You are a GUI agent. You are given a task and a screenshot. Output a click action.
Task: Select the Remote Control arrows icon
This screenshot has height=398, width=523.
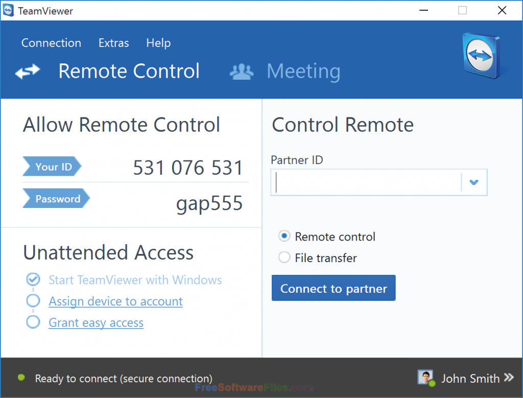pyautogui.click(x=27, y=72)
